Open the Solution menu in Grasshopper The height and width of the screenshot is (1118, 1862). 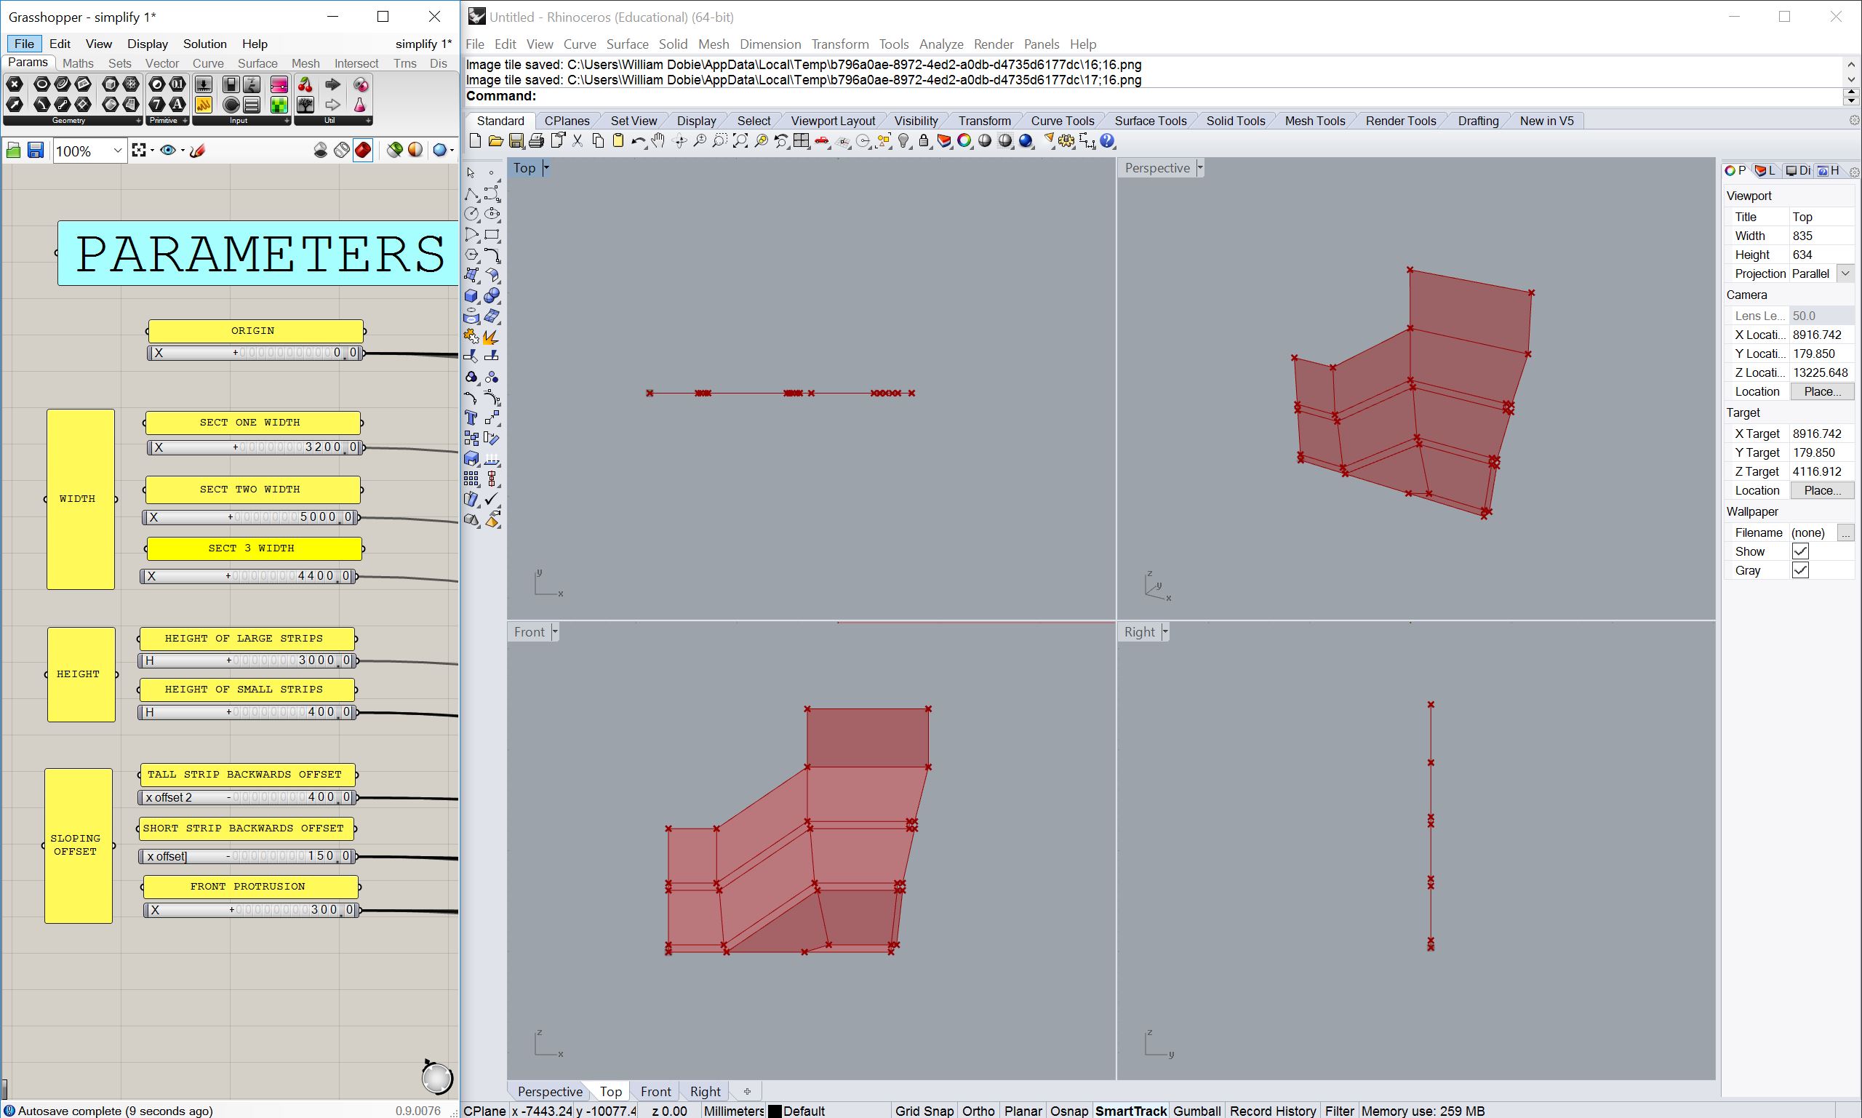pos(204,44)
